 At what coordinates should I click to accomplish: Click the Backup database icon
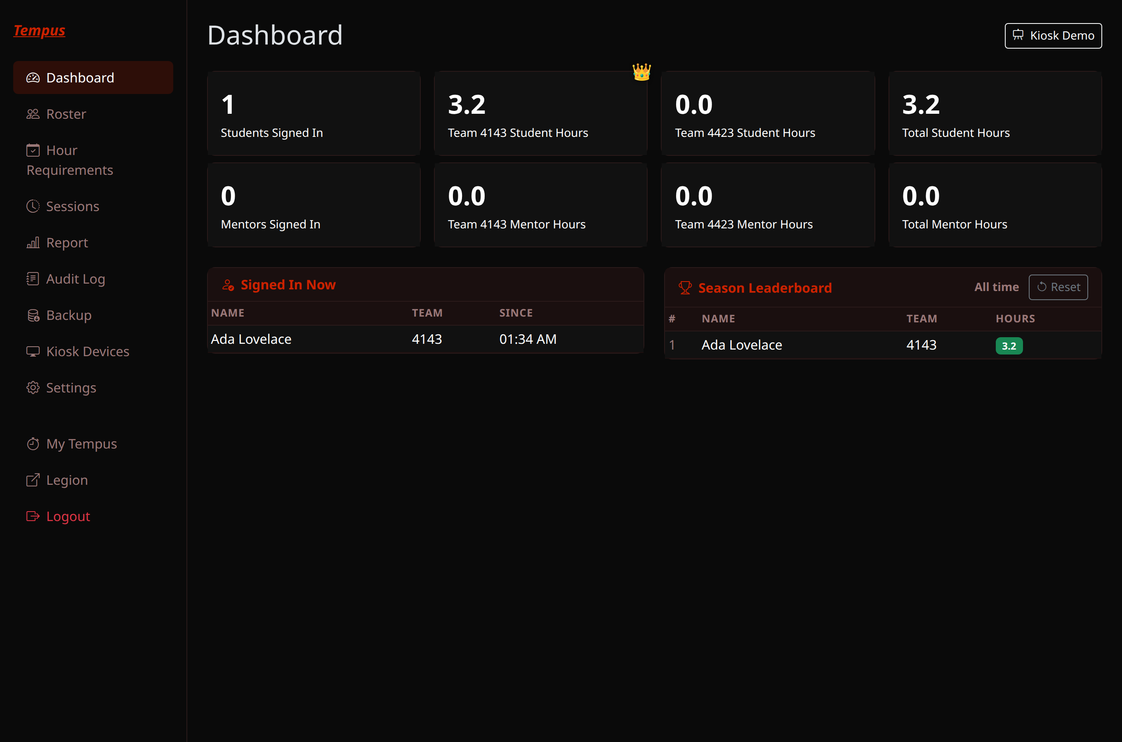[33, 315]
